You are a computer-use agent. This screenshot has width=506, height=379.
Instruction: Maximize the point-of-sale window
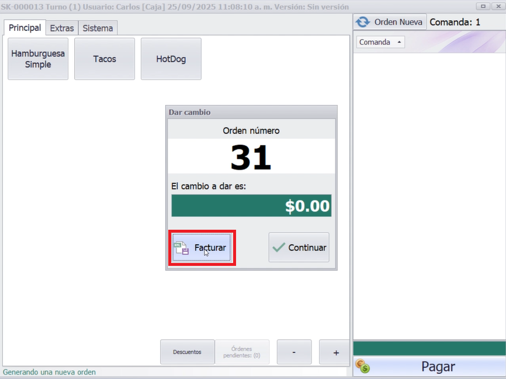(483, 6)
